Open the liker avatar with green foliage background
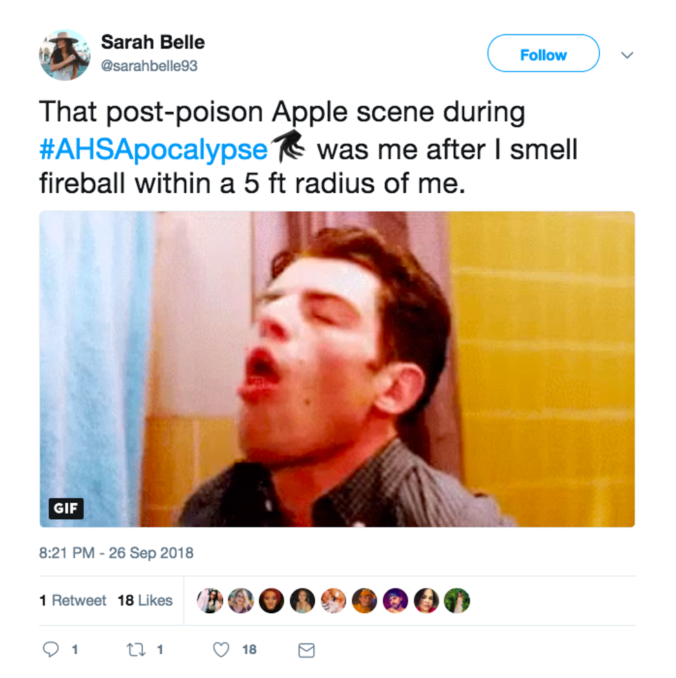The height and width of the screenshot is (678, 676). pos(457,601)
